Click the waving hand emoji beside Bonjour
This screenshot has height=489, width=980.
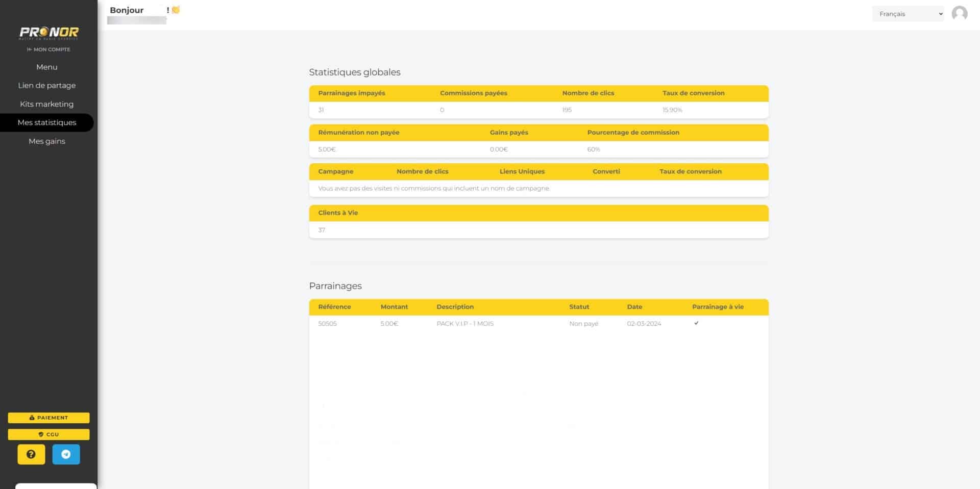(x=176, y=10)
